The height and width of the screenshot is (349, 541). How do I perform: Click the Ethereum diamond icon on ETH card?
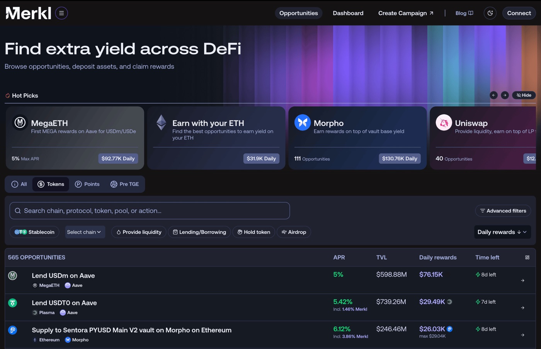coord(161,123)
